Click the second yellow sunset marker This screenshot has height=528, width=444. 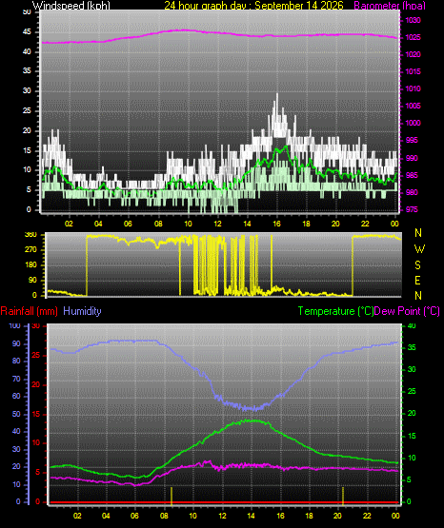tap(343, 496)
